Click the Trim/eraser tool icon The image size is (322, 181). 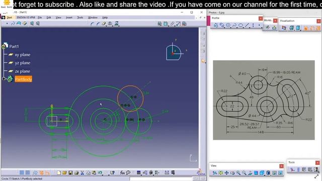pyautogui.click(x=104, y=24)
